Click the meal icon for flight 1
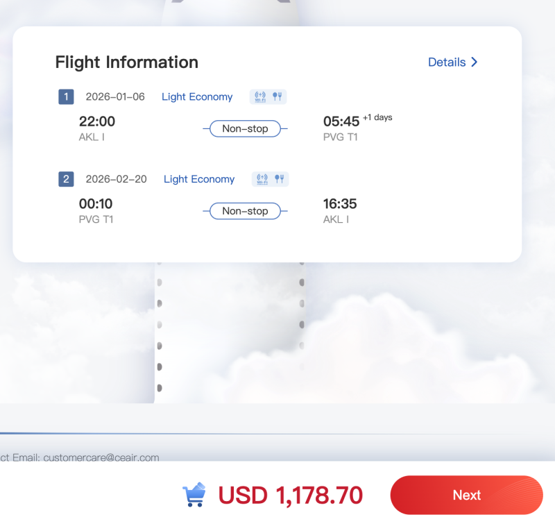This screenshot has width=555, height=524. coord(277,96)
